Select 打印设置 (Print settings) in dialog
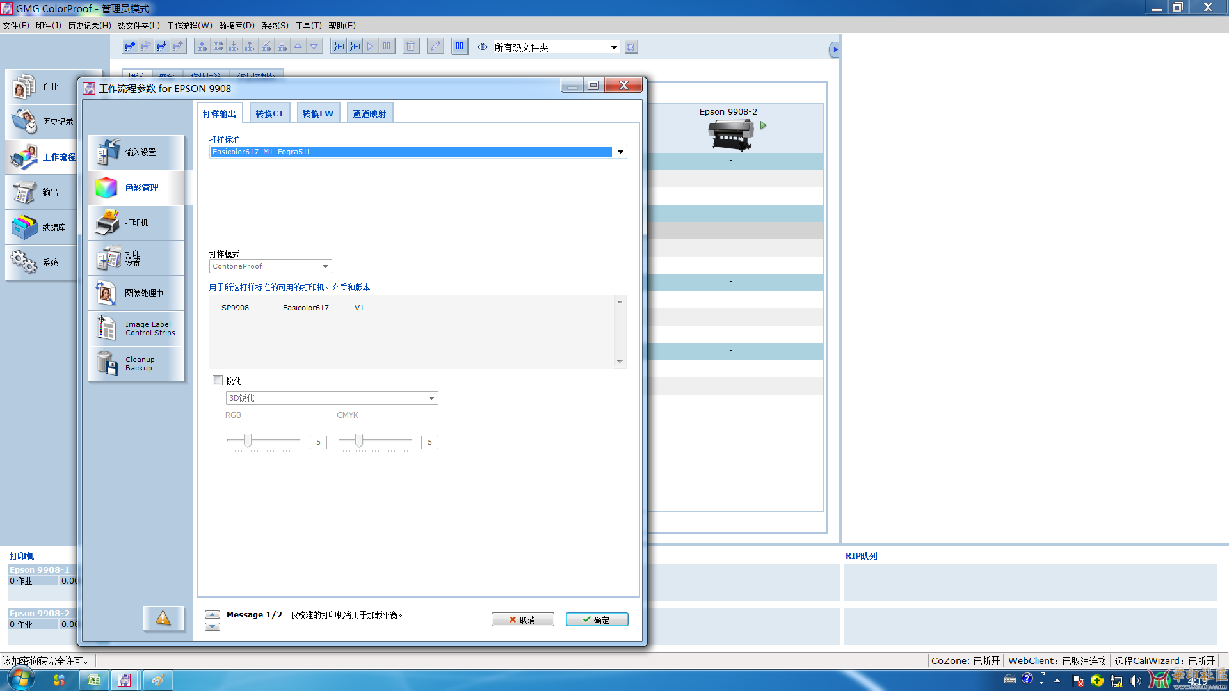 136,258
